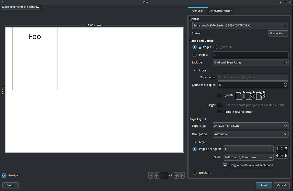Go to the next preview page

[x=176, y=176]
